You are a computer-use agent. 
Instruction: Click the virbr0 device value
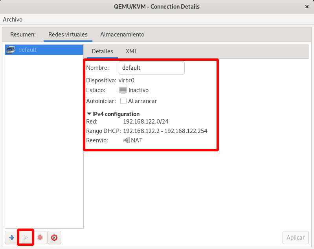coord(127,80)
